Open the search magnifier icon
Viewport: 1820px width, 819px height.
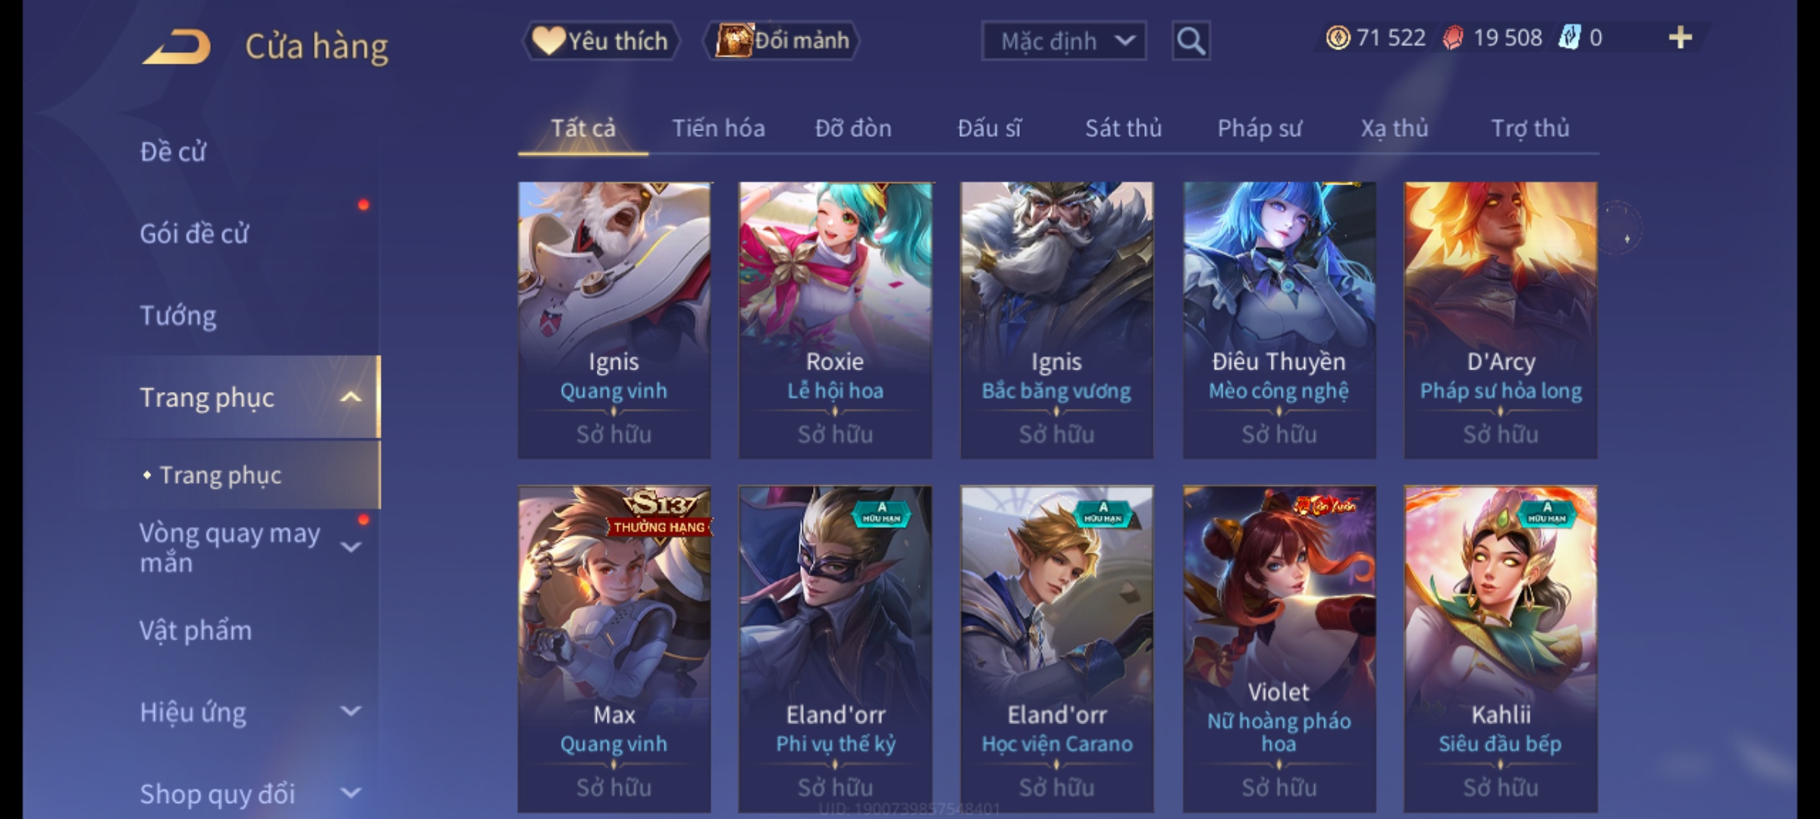click(x=1191, y=41)
